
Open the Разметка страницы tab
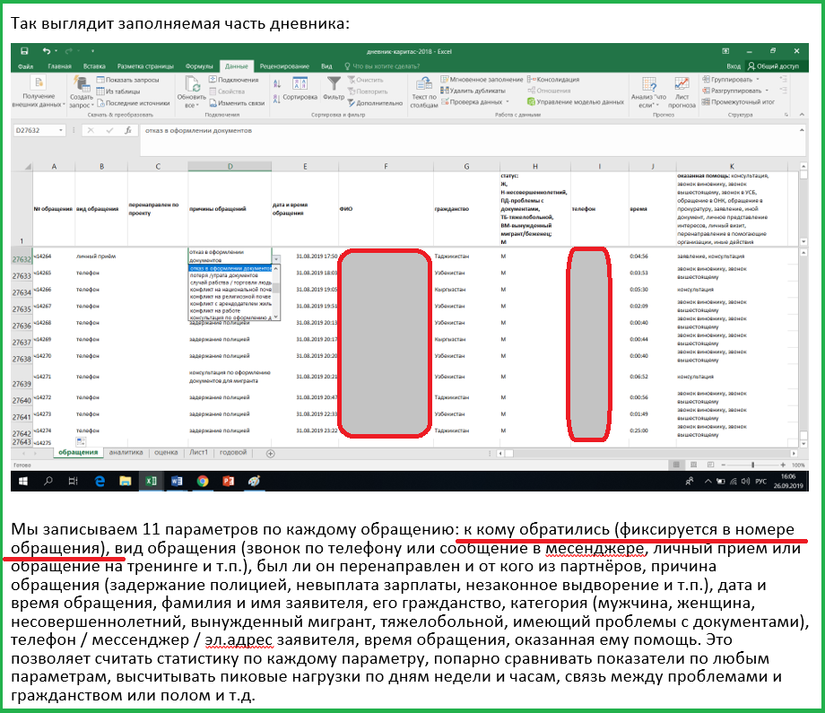point(145,66)
